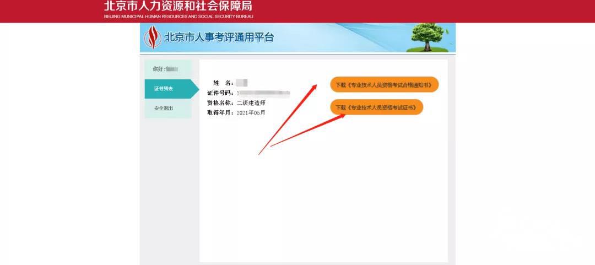Click the 北京市人力资源和社会保障局 header title

point(178,6)
